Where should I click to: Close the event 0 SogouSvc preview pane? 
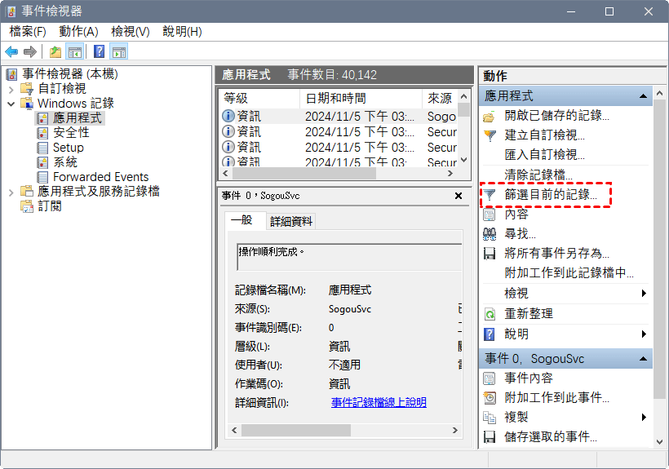(459, 196)
